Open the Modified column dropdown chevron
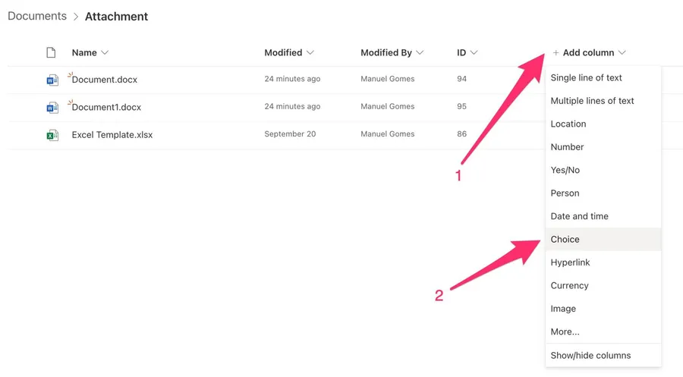The image size is (683, 377). click(310, 53)
